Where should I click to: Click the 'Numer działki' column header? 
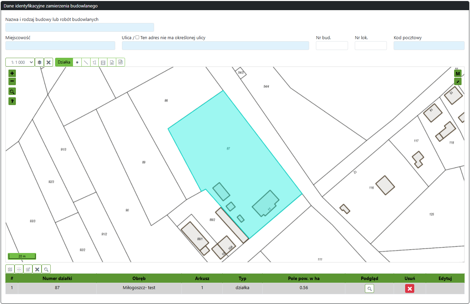[x=57, y=278]
